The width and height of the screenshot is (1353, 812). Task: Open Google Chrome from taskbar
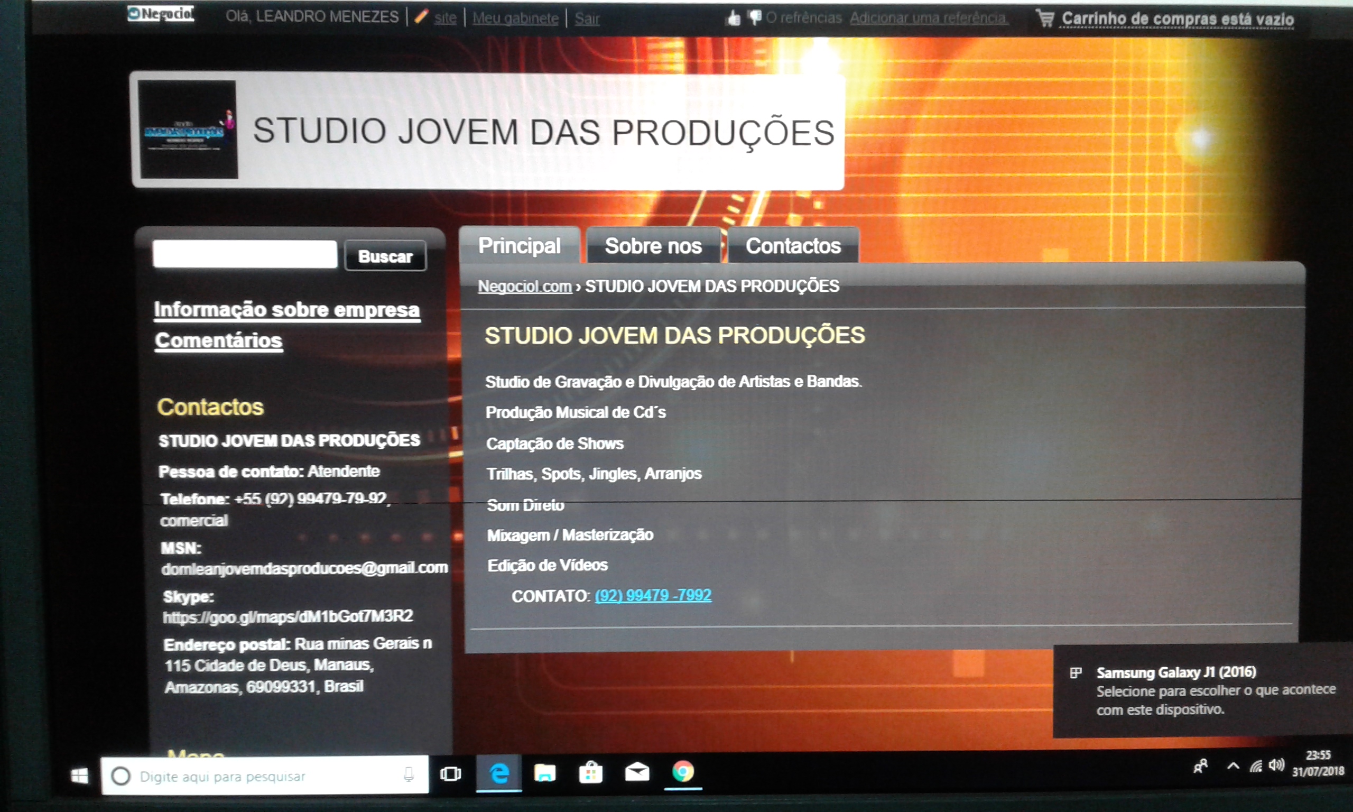[x=682, y=771]
